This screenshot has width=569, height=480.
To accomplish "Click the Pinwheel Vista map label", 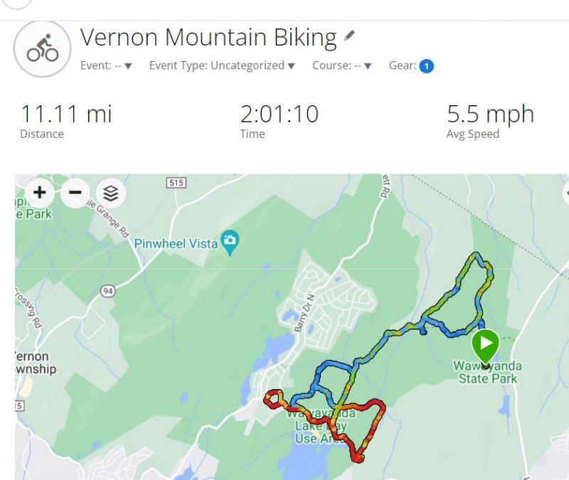I will 176,243.
